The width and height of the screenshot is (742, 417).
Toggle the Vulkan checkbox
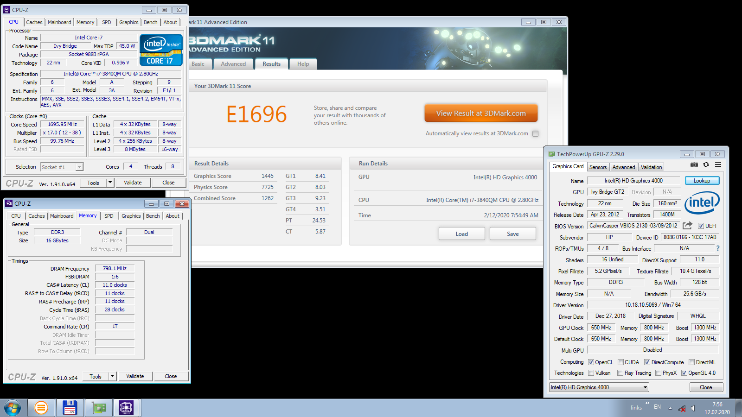tap(591, 373)
